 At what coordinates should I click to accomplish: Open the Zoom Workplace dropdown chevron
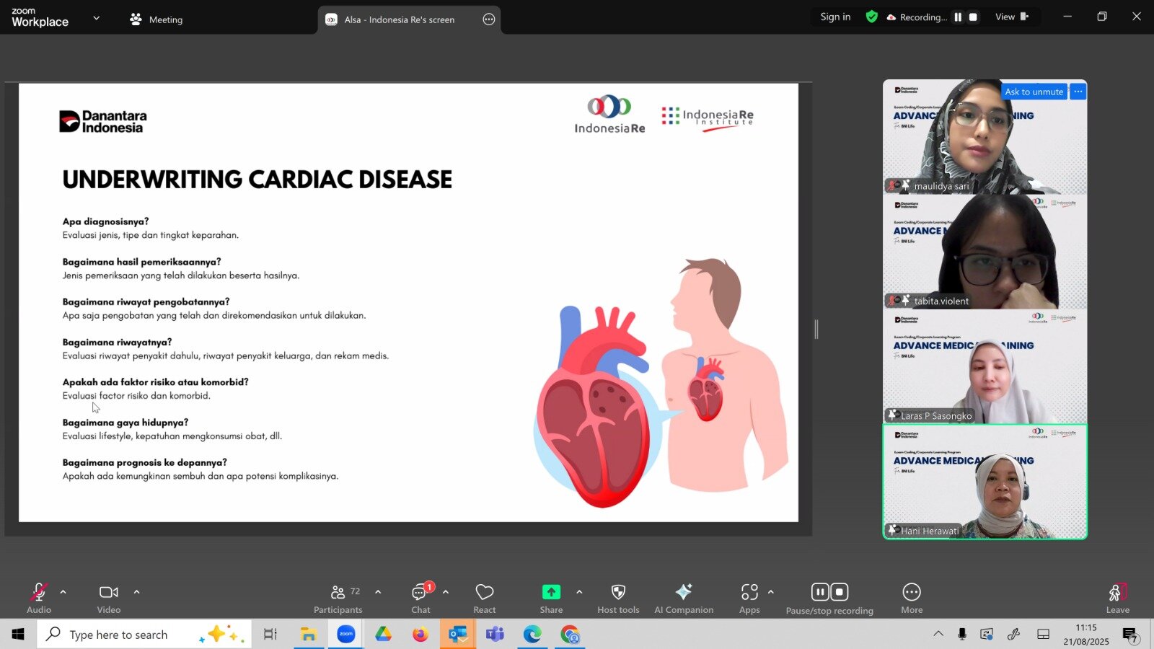[x=97, y=18]
